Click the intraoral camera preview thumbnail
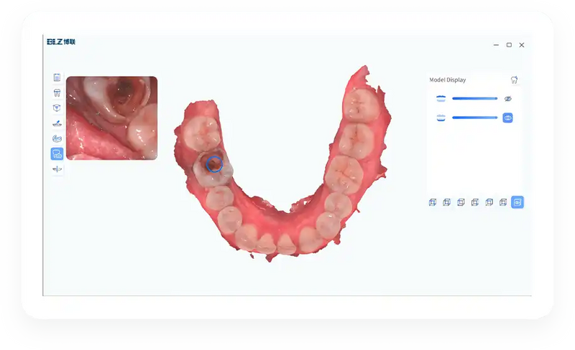This screenshot has width=575, height=350. pos(112,118)
